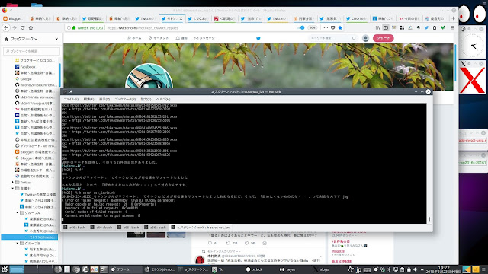Open a new Firefox tab with plus
488x274 pixels.
453,18
